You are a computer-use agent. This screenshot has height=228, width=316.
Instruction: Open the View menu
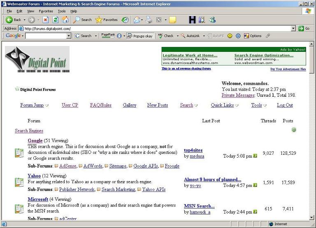coord(30,11)
